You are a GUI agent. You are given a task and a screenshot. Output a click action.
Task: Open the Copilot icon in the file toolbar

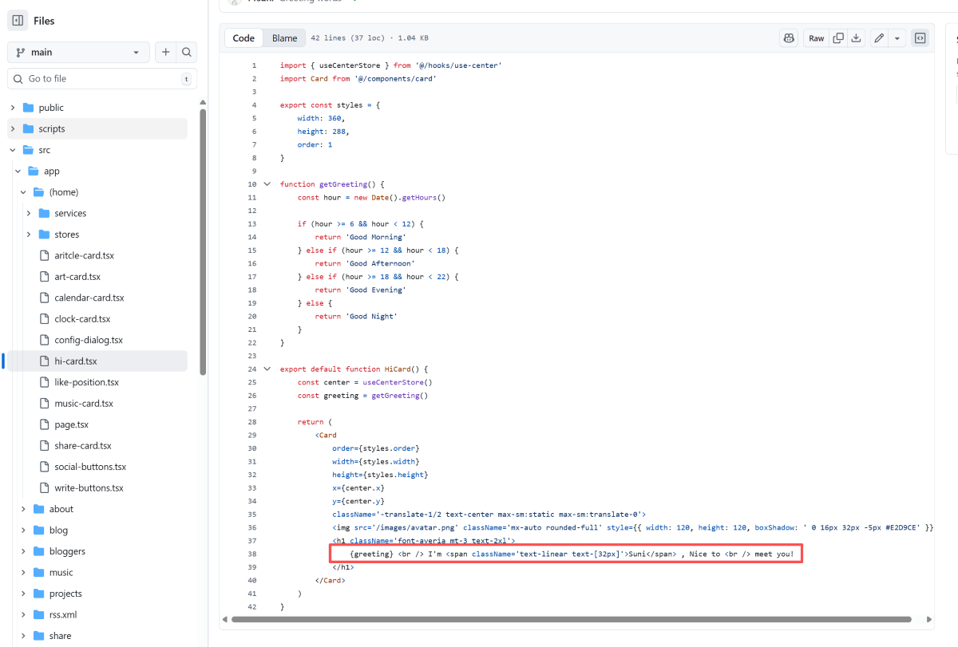pyautogui.click(x=789, y=38)
